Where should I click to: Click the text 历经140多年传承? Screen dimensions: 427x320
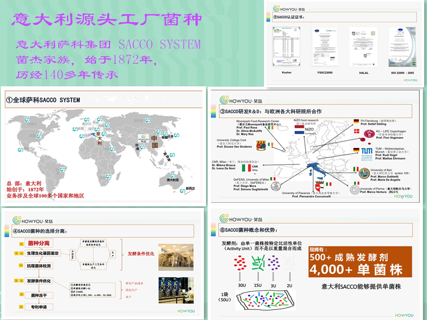pos(67,75)
